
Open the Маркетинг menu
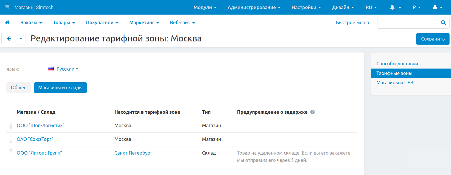(x=144, y=22)
